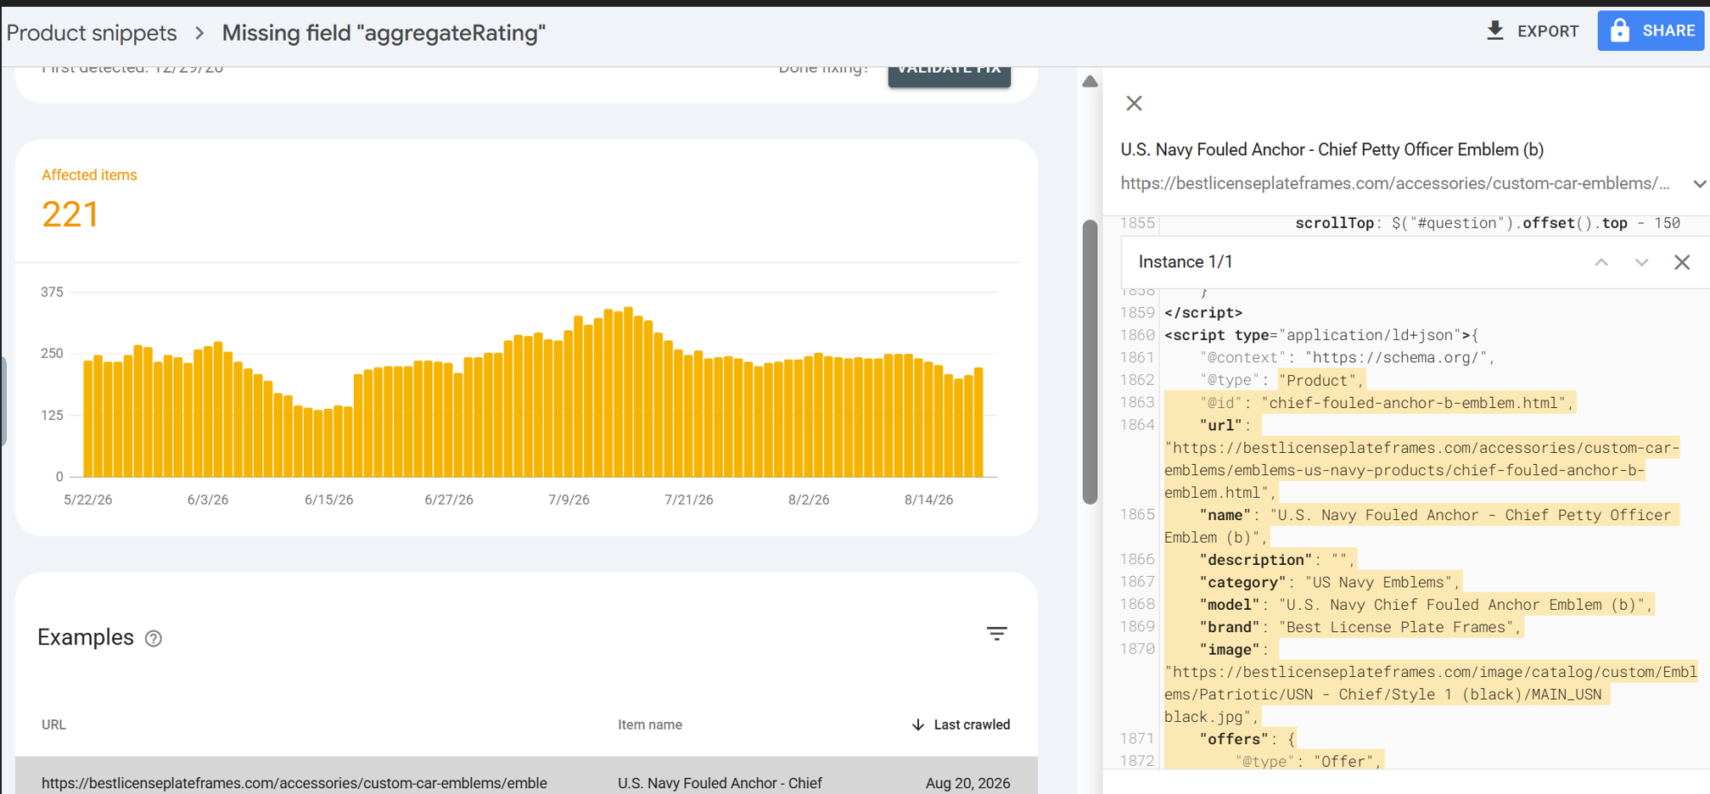Click the Last crawled sort arrow
The height and width of the screenshot is (794, 1710).
[x=917, y=724]
